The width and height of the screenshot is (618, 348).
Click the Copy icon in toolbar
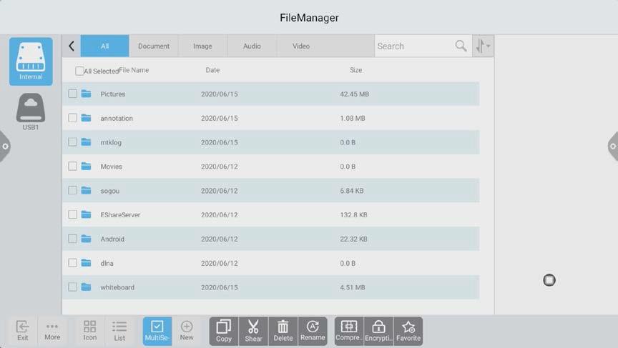tap(223, 331)
